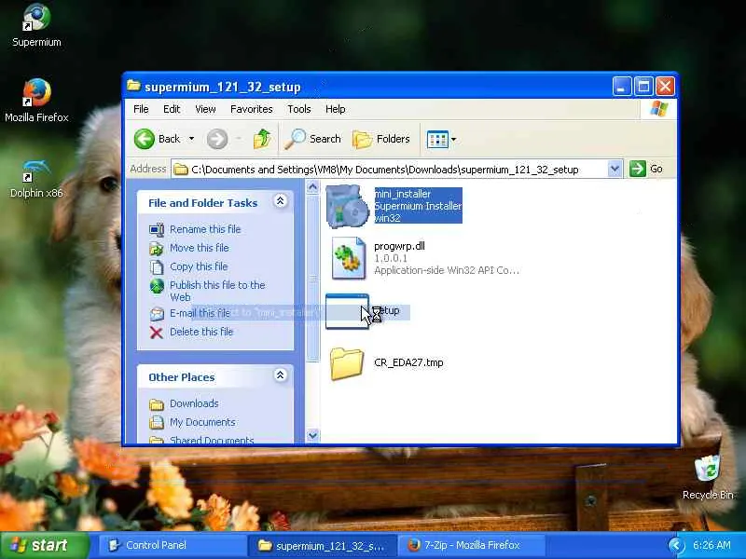The width and height of the screenshot is (746, 559).
Task: Switch to 7-Zip - Mozilla Firefox taskbar button
Action: pos(471,545)
